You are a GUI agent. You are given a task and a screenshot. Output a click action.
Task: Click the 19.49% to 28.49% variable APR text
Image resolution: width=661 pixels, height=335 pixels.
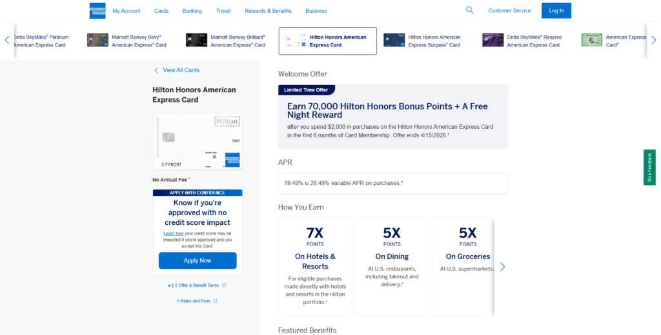(343, 183)
